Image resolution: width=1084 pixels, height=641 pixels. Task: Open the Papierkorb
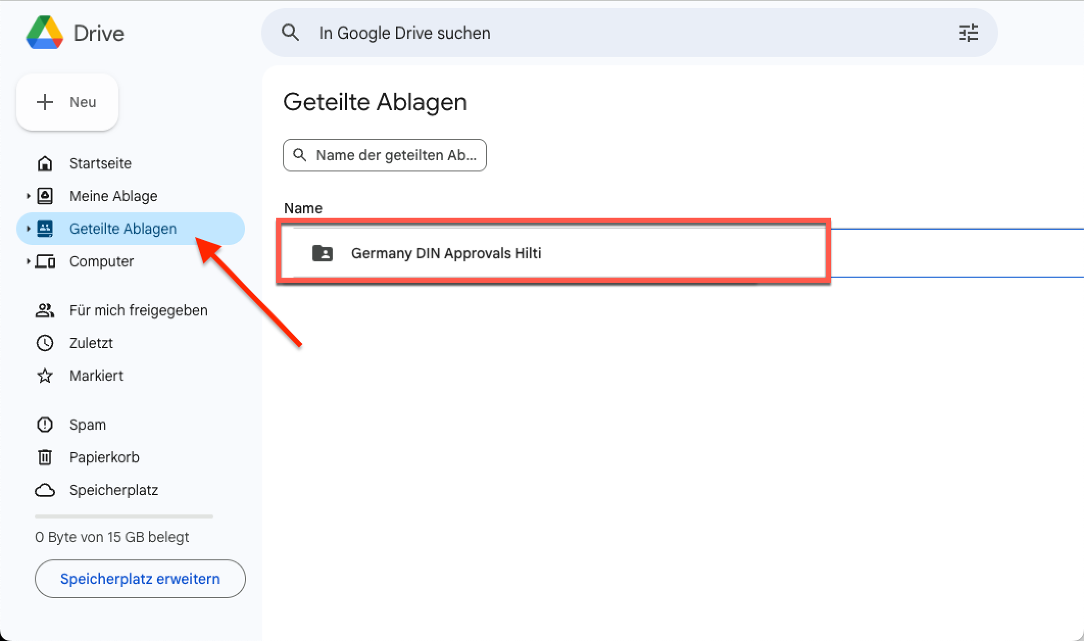pos(131,457)
